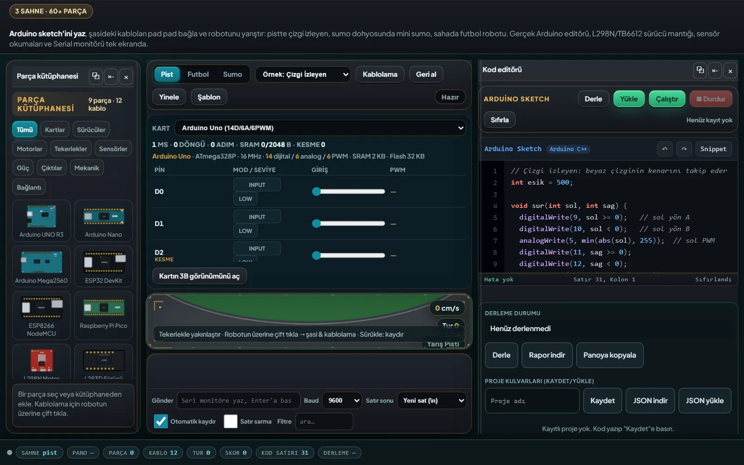Screen dimensions: 744x465
Task: Collapse the Parça kütüphanesi panel
Action: pyautogui.click(x=111, y=77)
